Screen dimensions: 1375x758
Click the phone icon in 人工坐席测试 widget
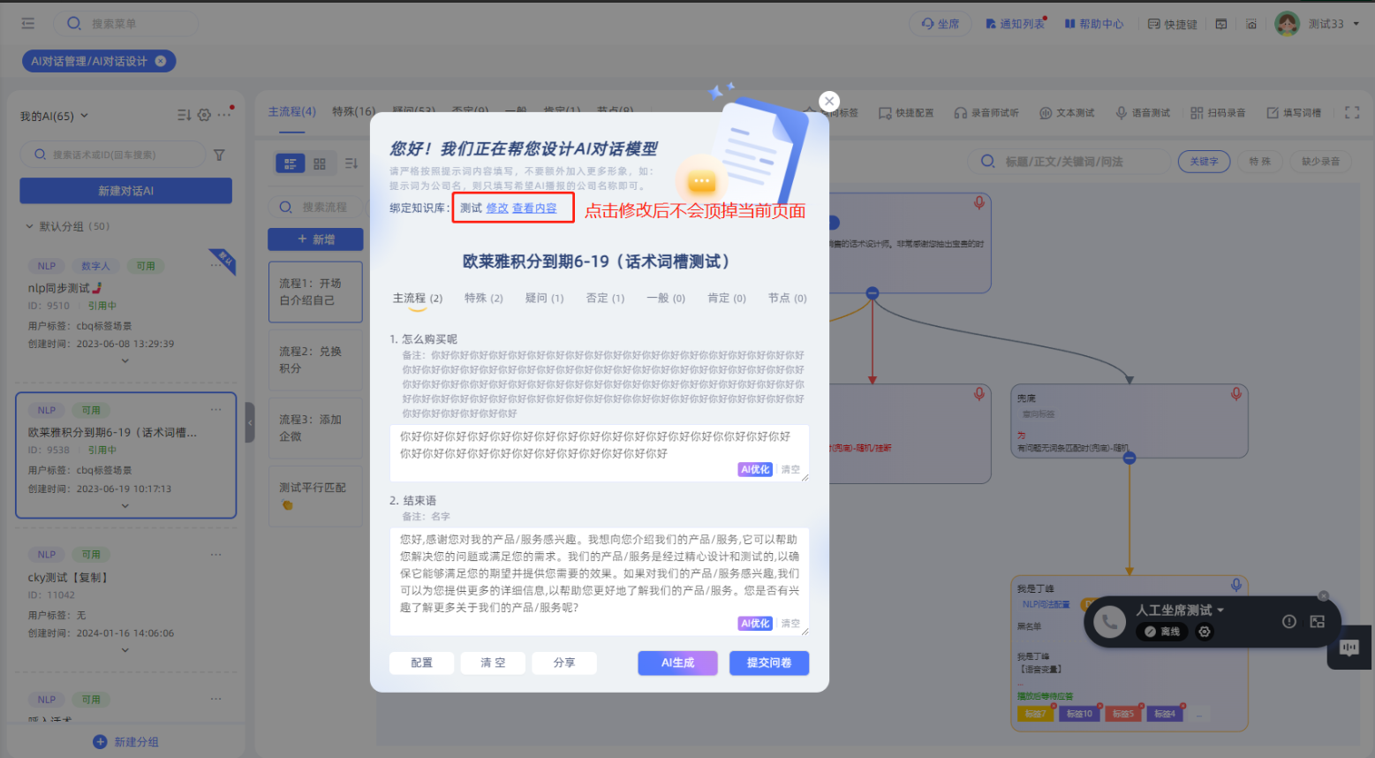tap(1109, 622)
